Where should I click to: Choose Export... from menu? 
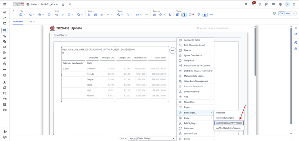[x=195, y=107]
